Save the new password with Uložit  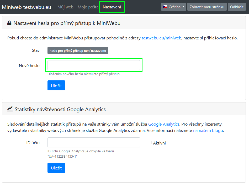56,86
